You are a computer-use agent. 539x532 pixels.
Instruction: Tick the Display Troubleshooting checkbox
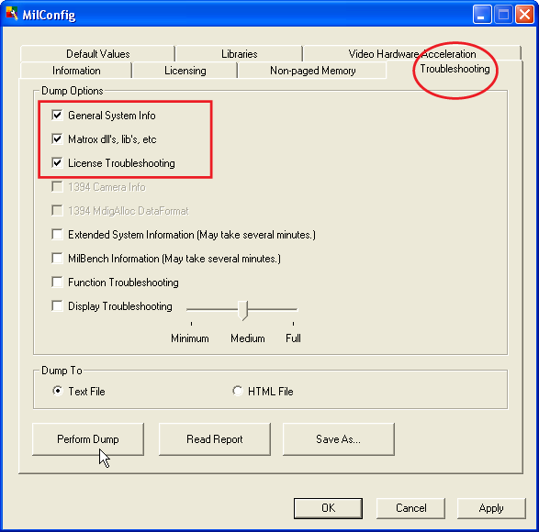point(57,305)
